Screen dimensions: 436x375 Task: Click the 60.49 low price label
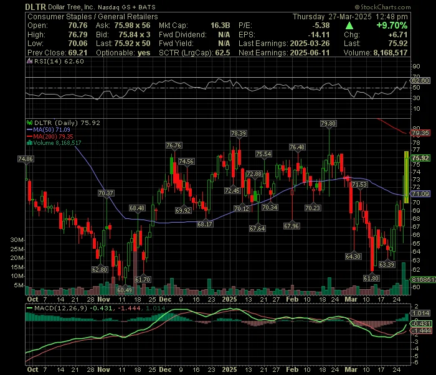click(125, 290)
